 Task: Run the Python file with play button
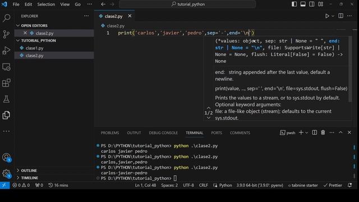tap(327, 16)
